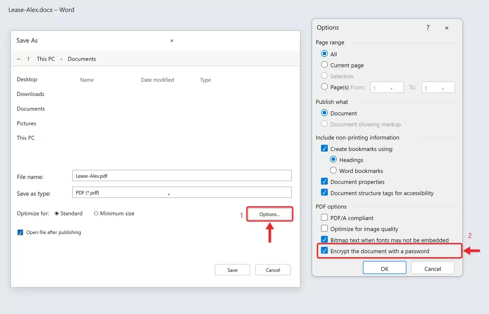
Task: Sort by the Date modified column header
Action: point(157,80)
